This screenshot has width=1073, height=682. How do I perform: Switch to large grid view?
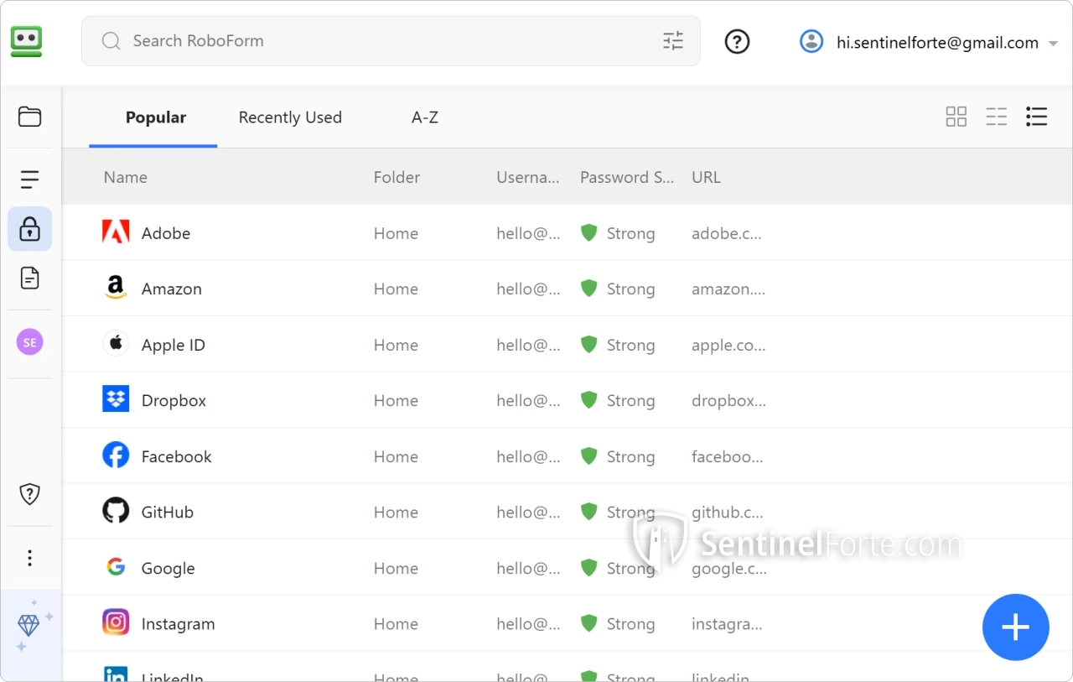956,117
